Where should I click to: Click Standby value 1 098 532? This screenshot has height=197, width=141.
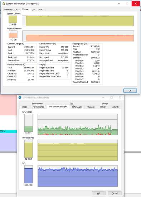point(95,58)
